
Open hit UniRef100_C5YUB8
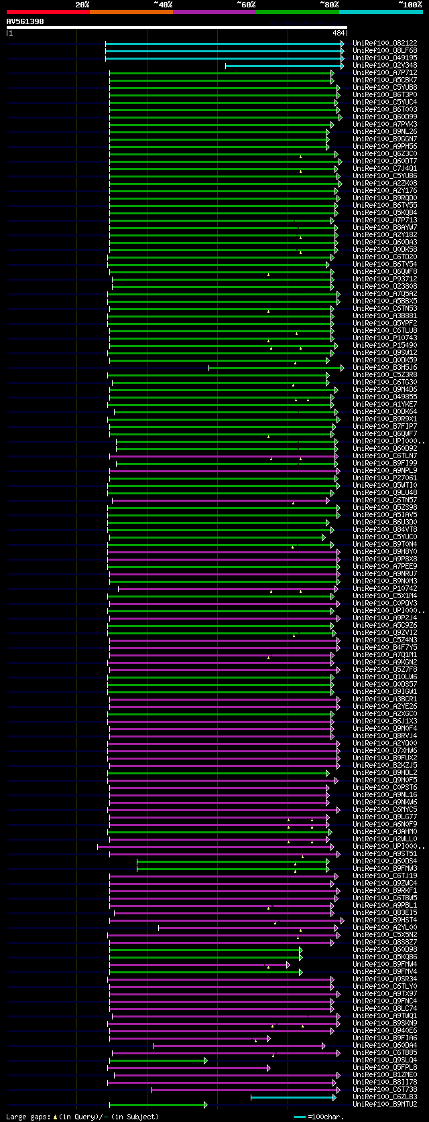(x=385, y=87)
